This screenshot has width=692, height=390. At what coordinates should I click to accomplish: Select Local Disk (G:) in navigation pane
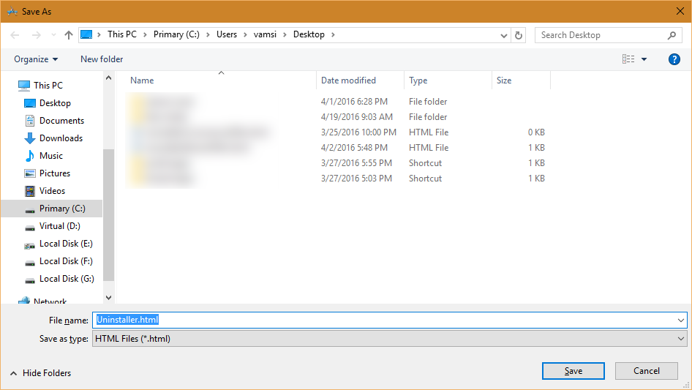click(x=67, y=279)
